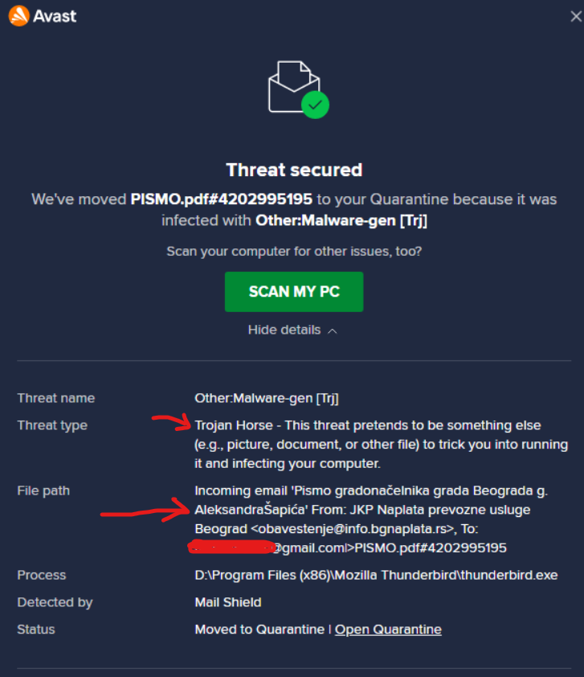Click the red redaction over the email address
The width and height of the screenshot is (584, 677).
pos(231,547)
